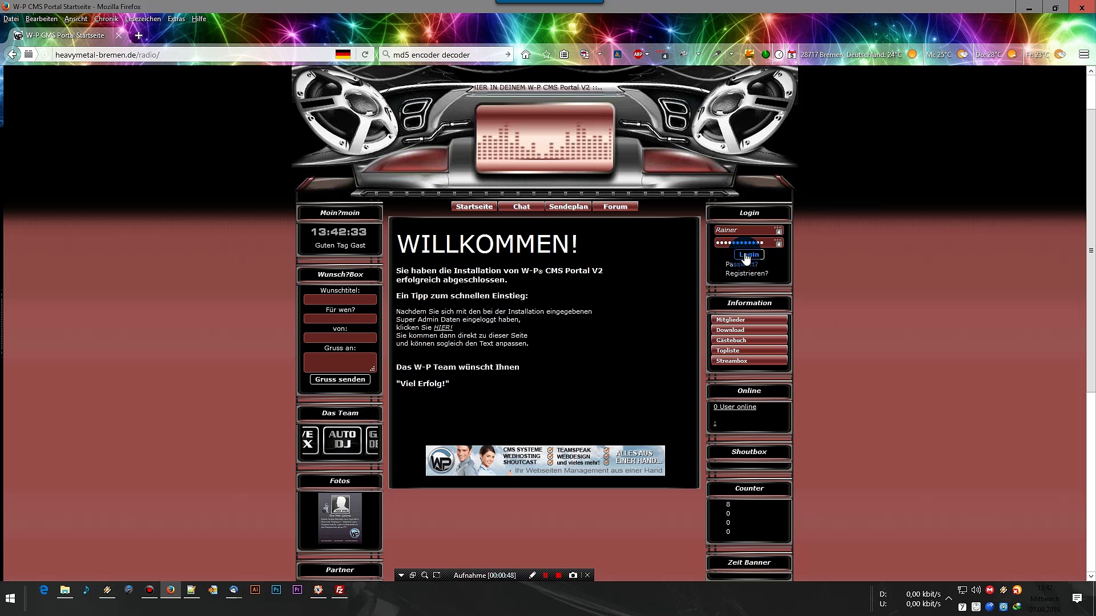This screenshot has width=1096, height=616.
Task: Open the Firefox hamburger menu
Action: [x=1084, y=55]
